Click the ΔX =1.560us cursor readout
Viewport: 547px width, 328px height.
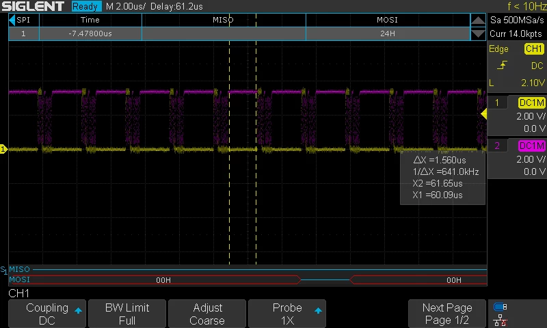pyautogui.click(x=440, y=160)
